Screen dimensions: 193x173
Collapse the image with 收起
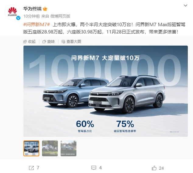tap(30, 42)
